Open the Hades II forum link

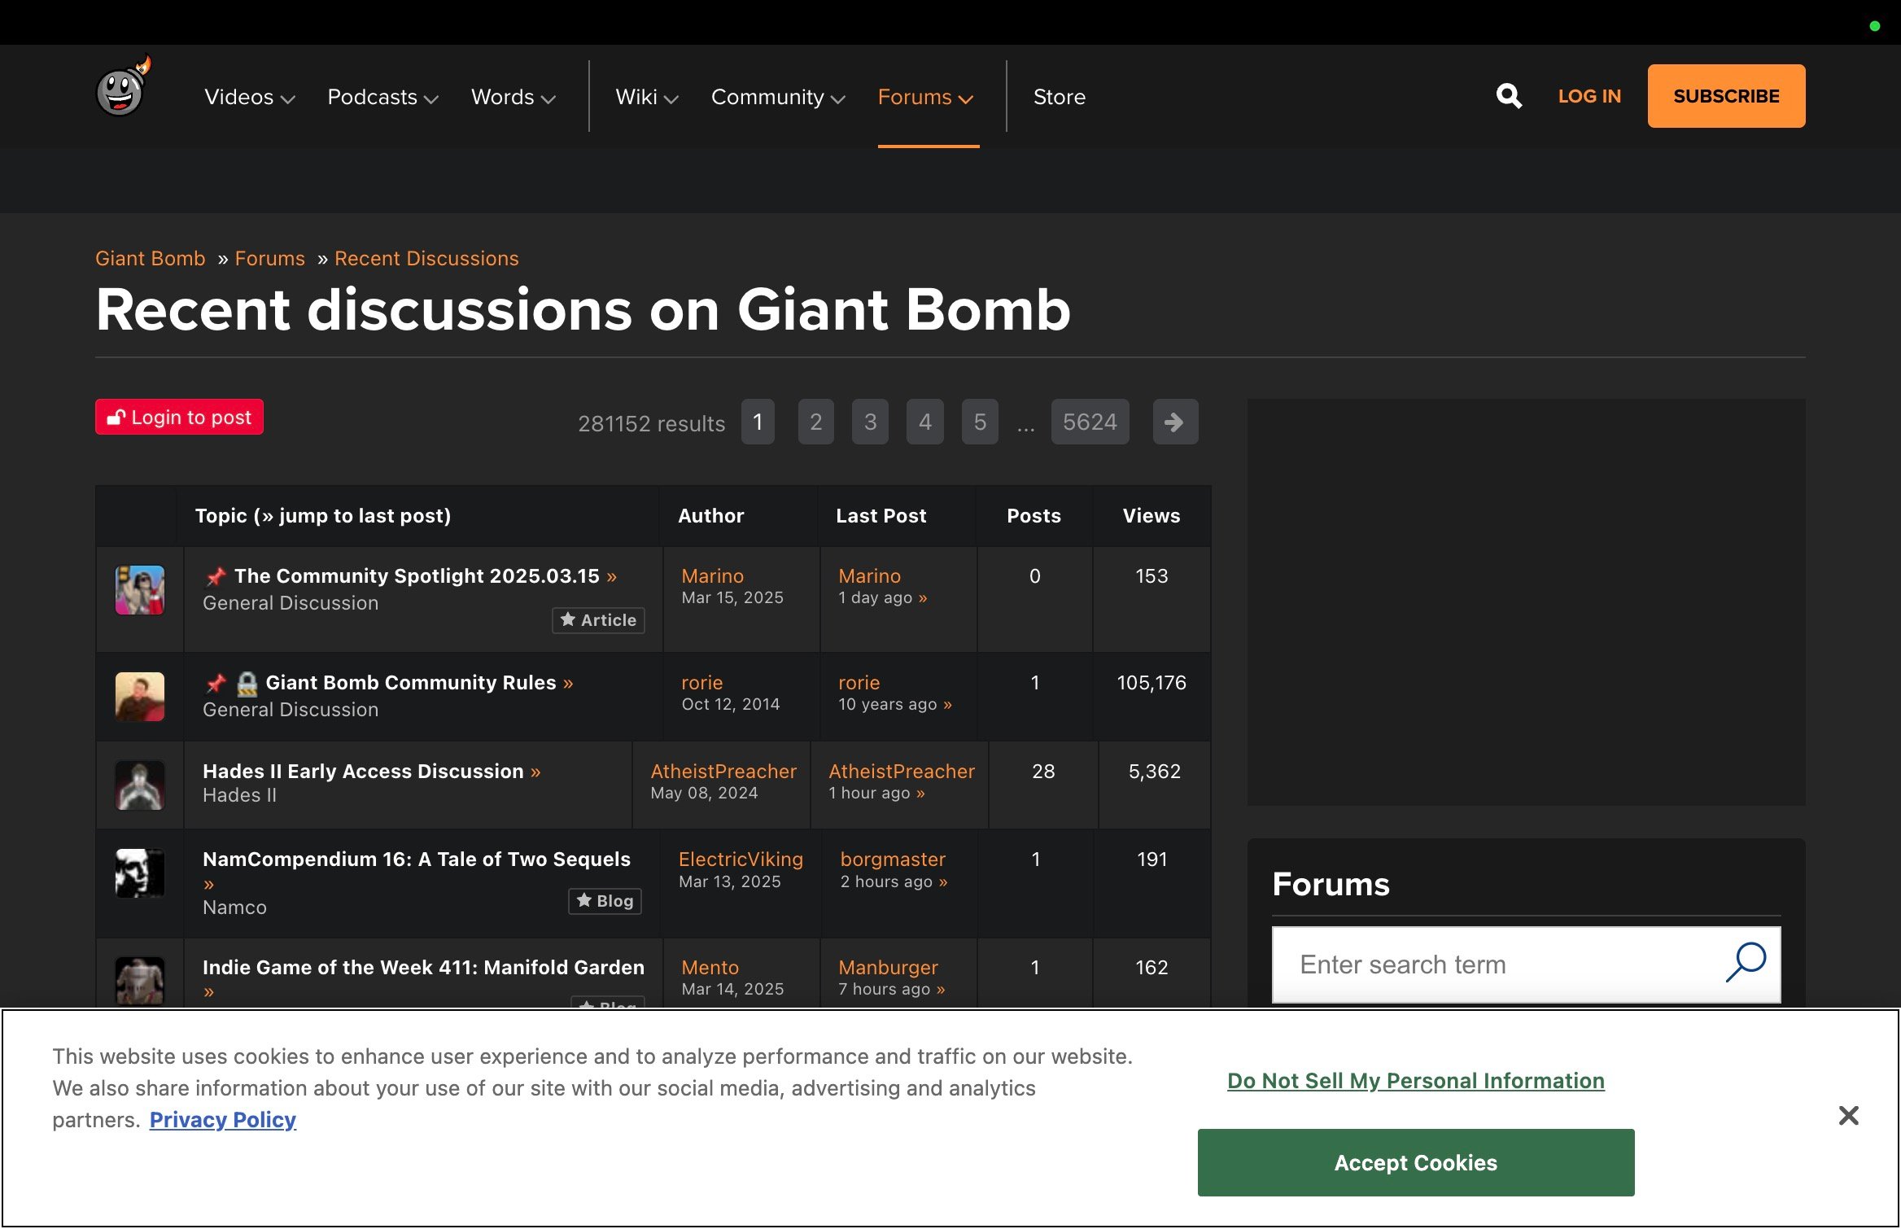pos(239,795)
